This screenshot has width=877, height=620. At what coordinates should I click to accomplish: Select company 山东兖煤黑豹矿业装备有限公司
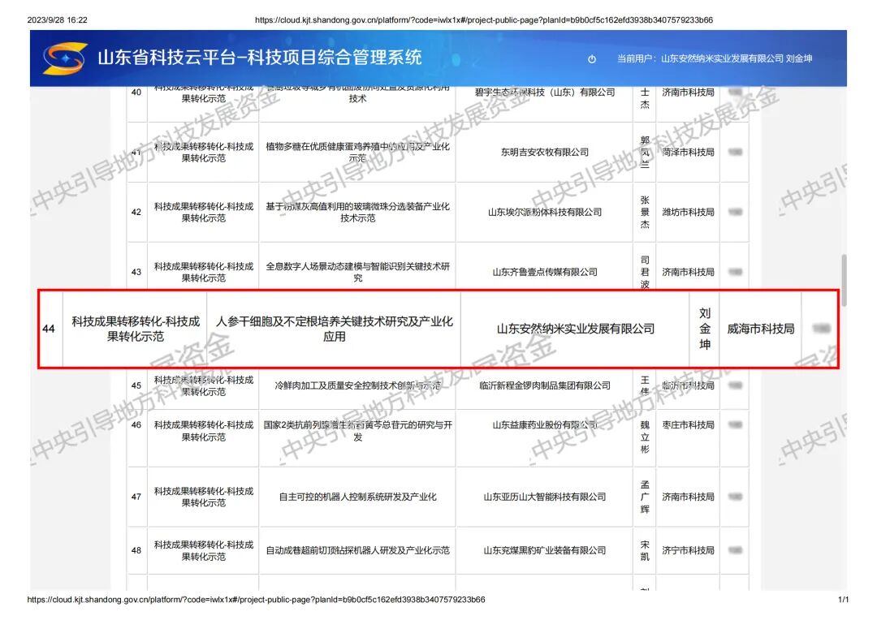click(x=545, y=550)
